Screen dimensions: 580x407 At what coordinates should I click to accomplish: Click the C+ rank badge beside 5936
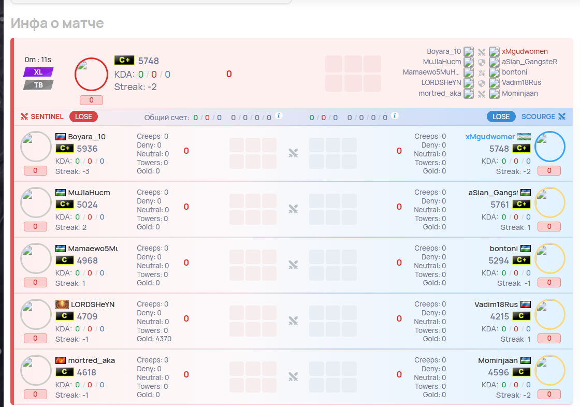[x=64, y=149]
